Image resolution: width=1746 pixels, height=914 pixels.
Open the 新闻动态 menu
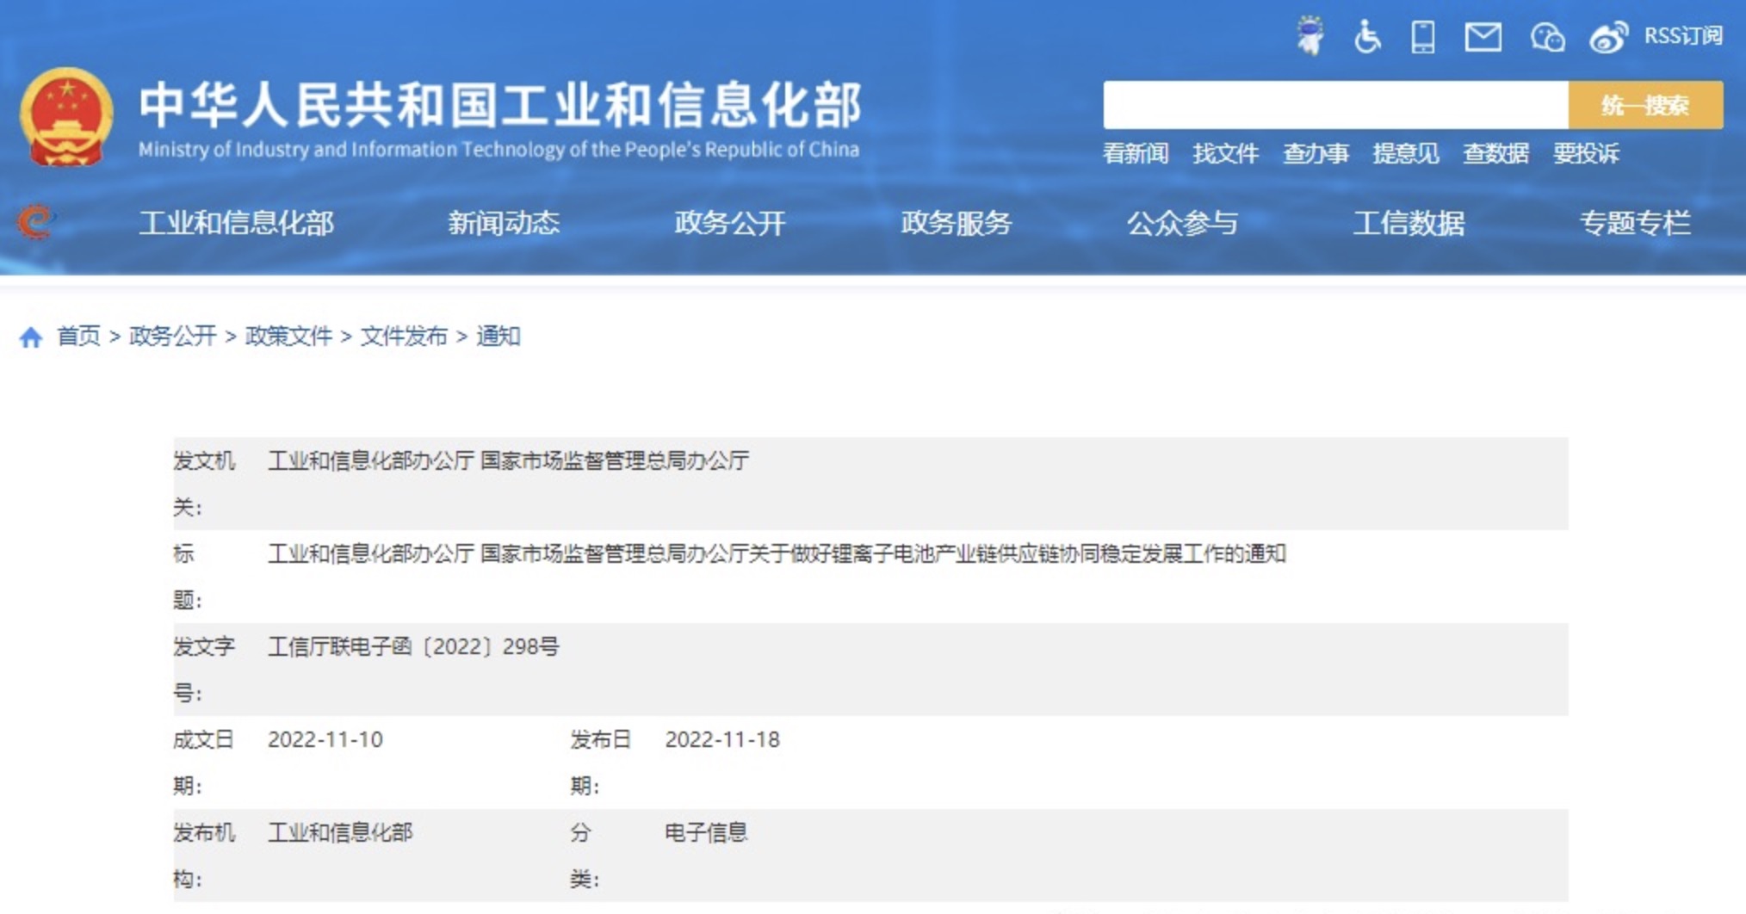503,223
